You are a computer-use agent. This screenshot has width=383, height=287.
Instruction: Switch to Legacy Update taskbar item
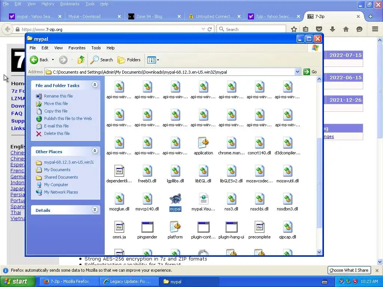(x=129, y=281)
